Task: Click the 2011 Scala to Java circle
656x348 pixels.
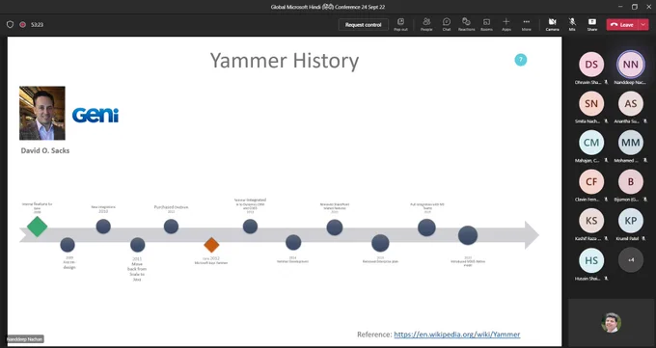Action: (x=138, y=245)
